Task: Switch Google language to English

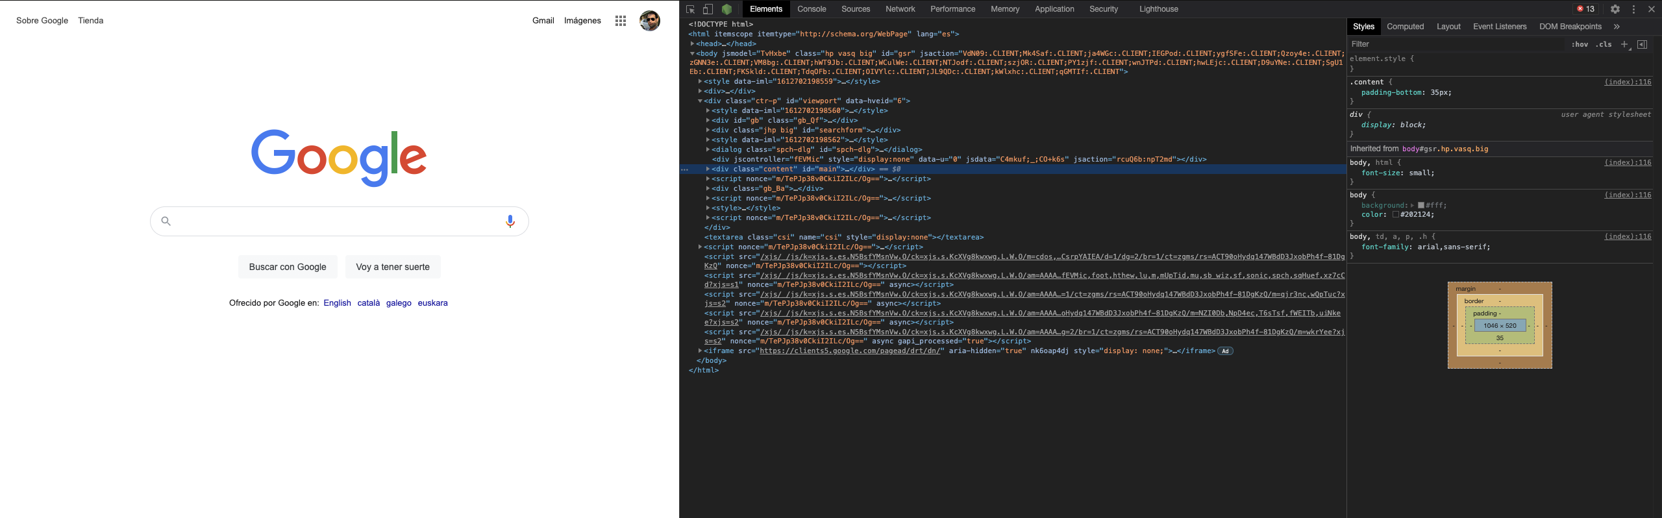Action: pyautogui.click(x=337, y=303)
